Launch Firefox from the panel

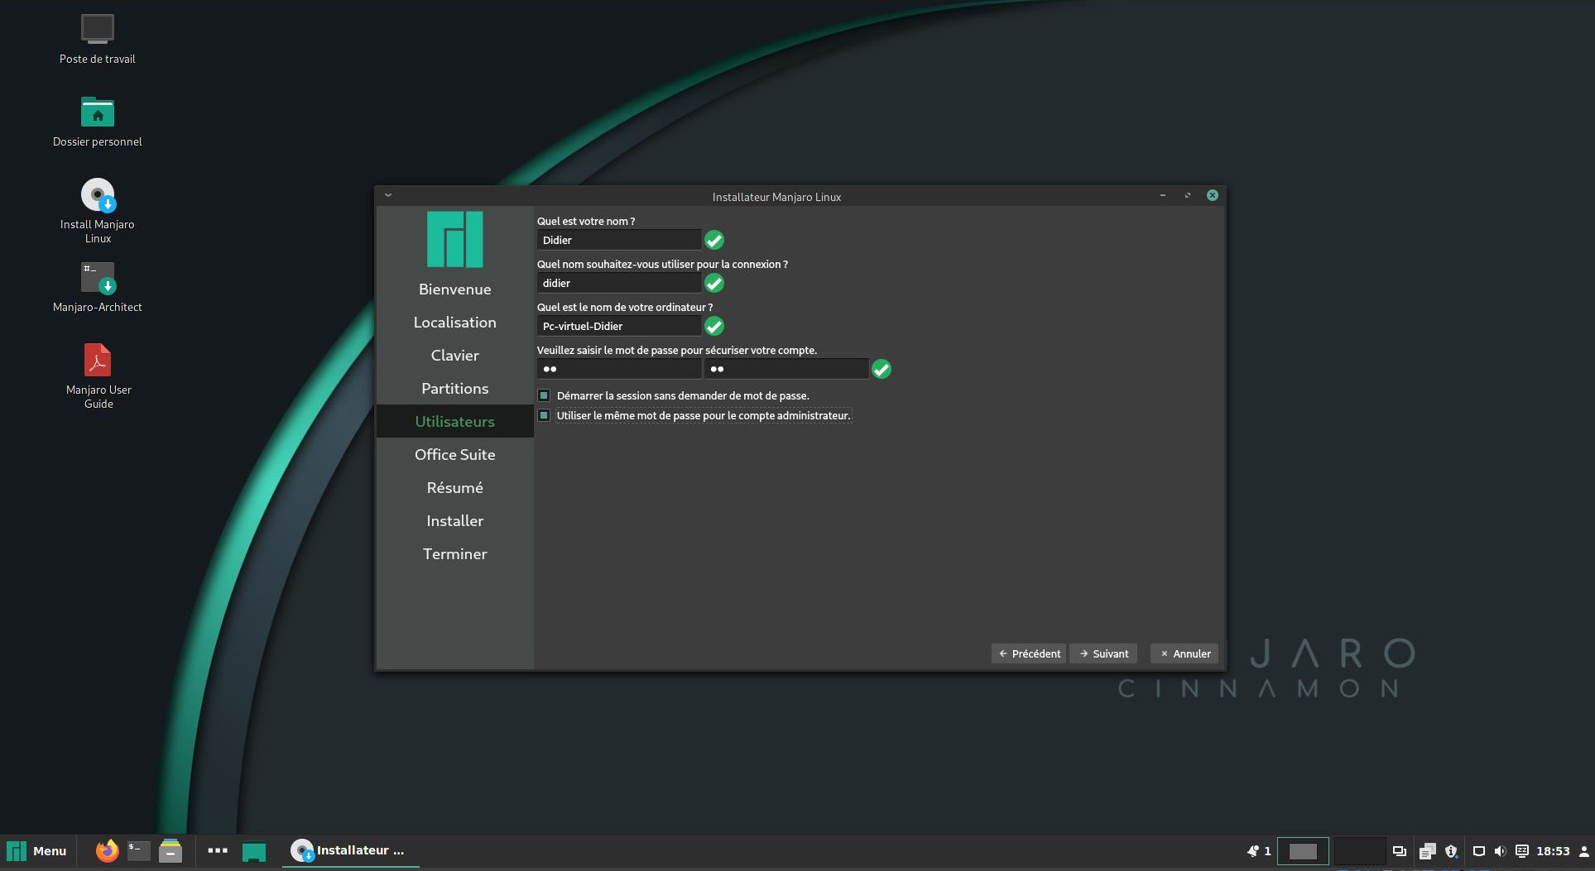pyautogui.click(x=107, y=850)
